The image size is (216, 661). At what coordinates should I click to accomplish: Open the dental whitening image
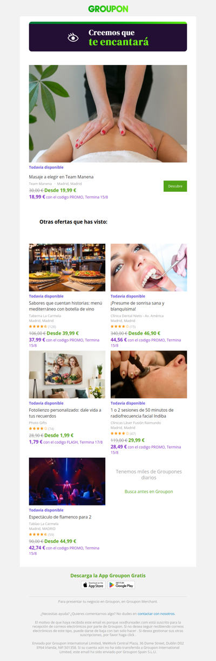coord(148,268)
